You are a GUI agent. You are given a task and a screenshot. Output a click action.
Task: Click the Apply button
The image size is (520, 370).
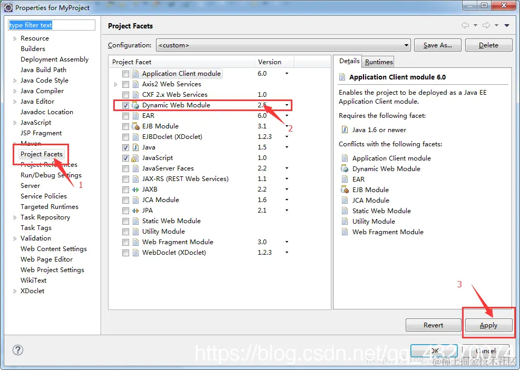pos(488,325)
